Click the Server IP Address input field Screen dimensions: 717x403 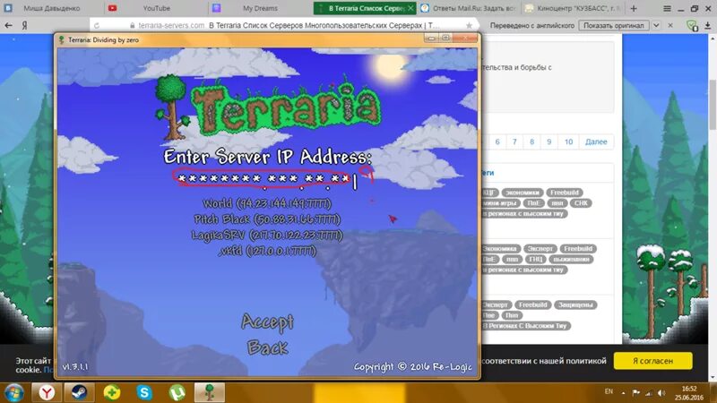pos(266,179)
